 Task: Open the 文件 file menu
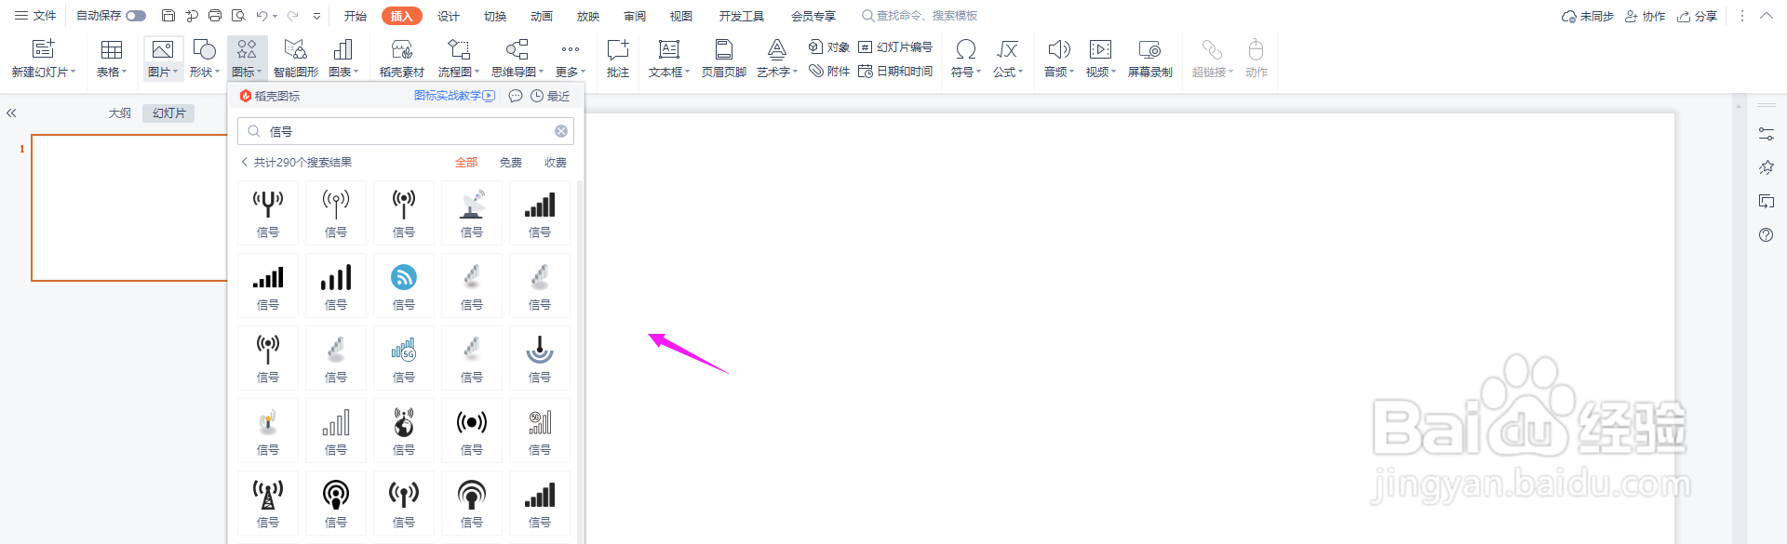(35, 16)
